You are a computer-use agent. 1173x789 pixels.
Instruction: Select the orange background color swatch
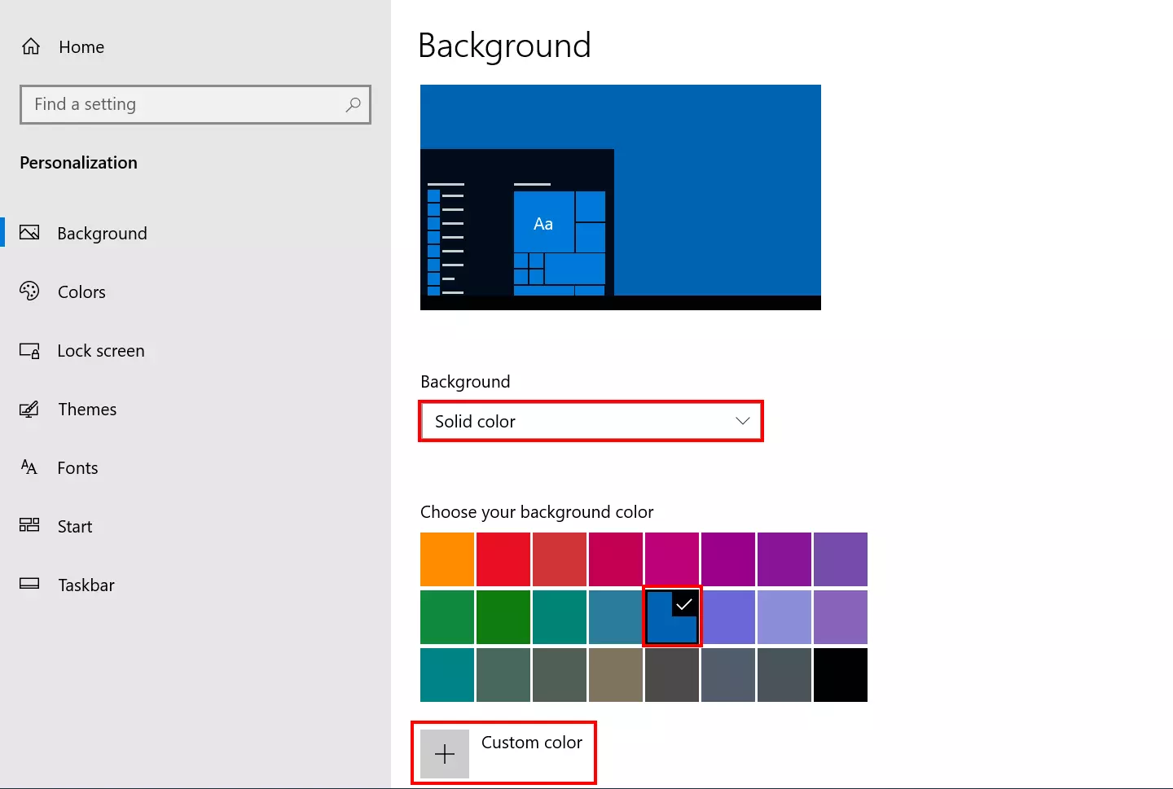point(447,559)
